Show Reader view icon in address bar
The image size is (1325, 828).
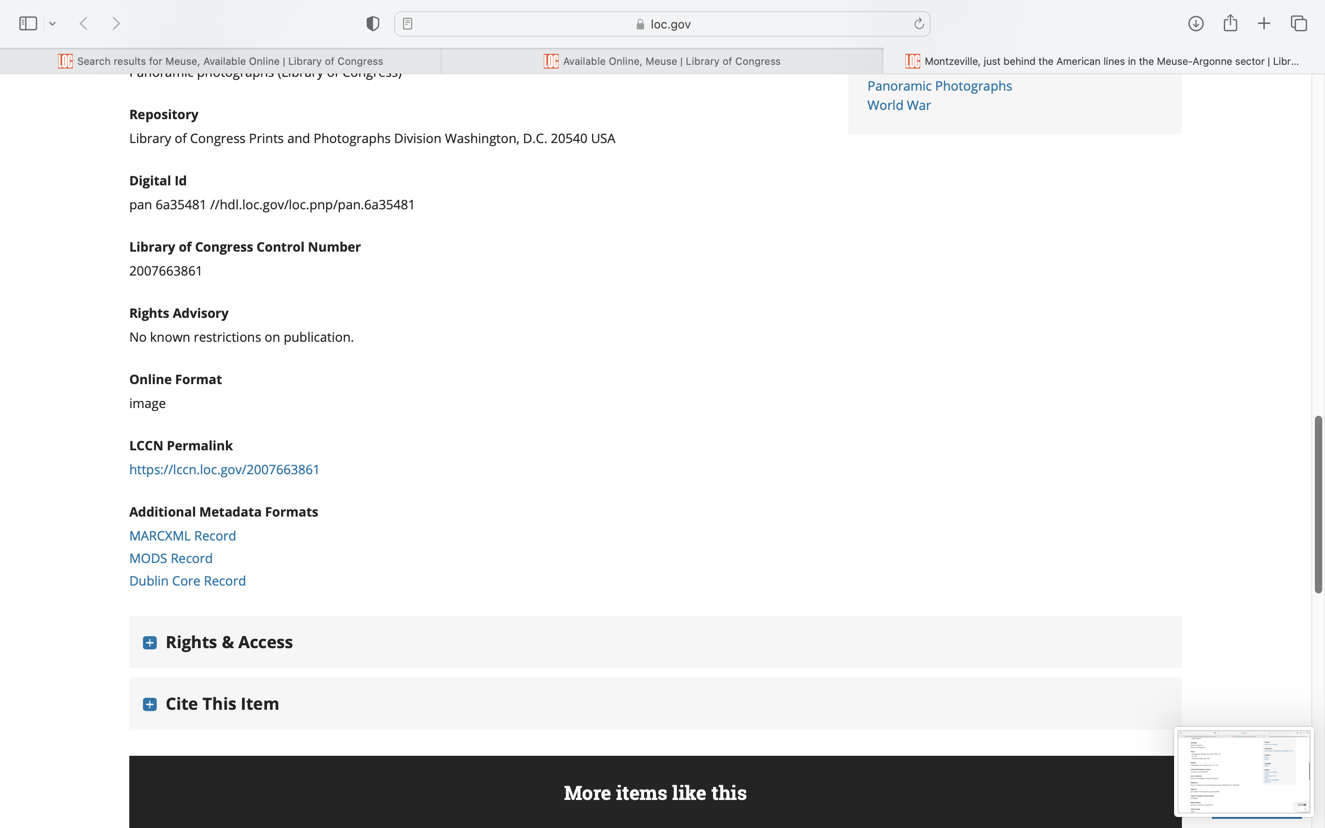407,23
